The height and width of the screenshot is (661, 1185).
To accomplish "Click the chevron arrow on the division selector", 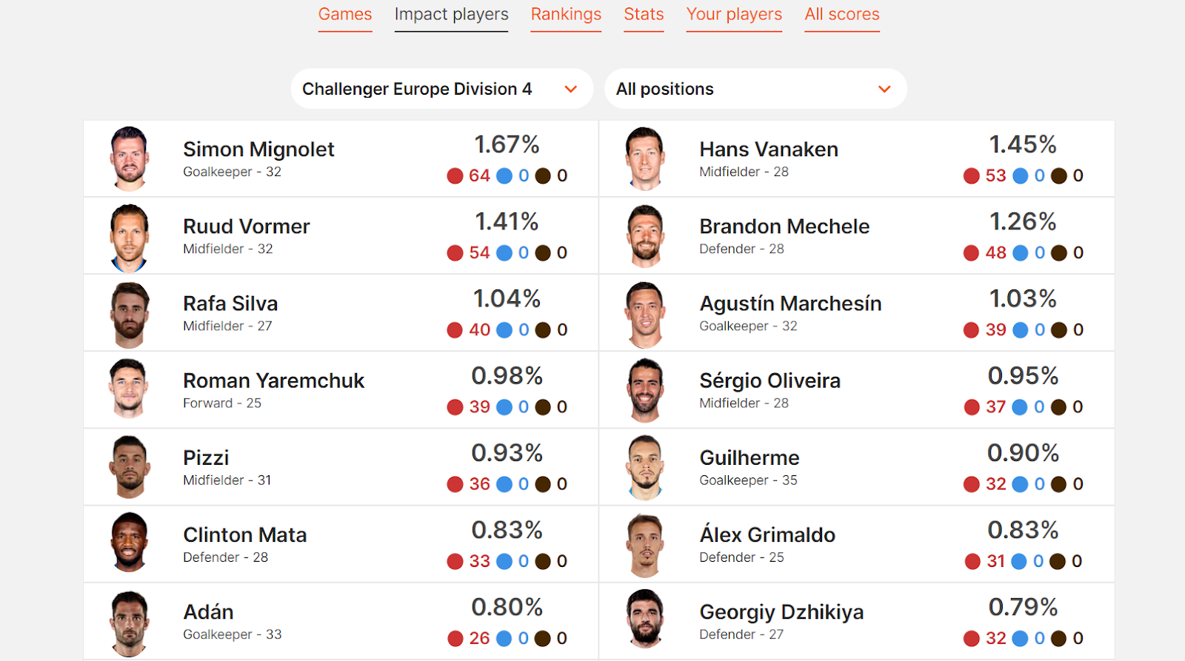I will pyautogui.click(x=571, y=90).
